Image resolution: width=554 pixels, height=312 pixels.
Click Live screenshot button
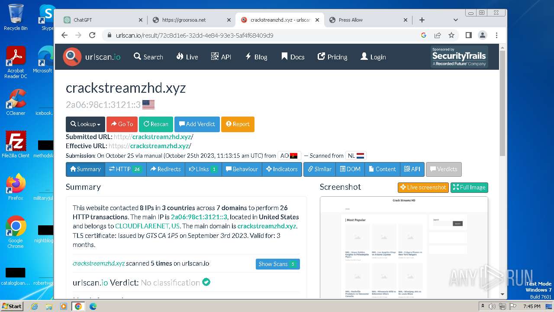pyautogui.click(x=423, y=188)
